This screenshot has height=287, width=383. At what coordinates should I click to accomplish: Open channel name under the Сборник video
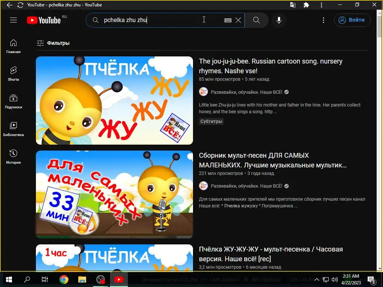246,186
